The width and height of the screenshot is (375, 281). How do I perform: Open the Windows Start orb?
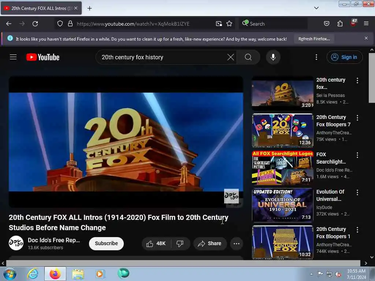pyautogui.click(x=10, y=274)
